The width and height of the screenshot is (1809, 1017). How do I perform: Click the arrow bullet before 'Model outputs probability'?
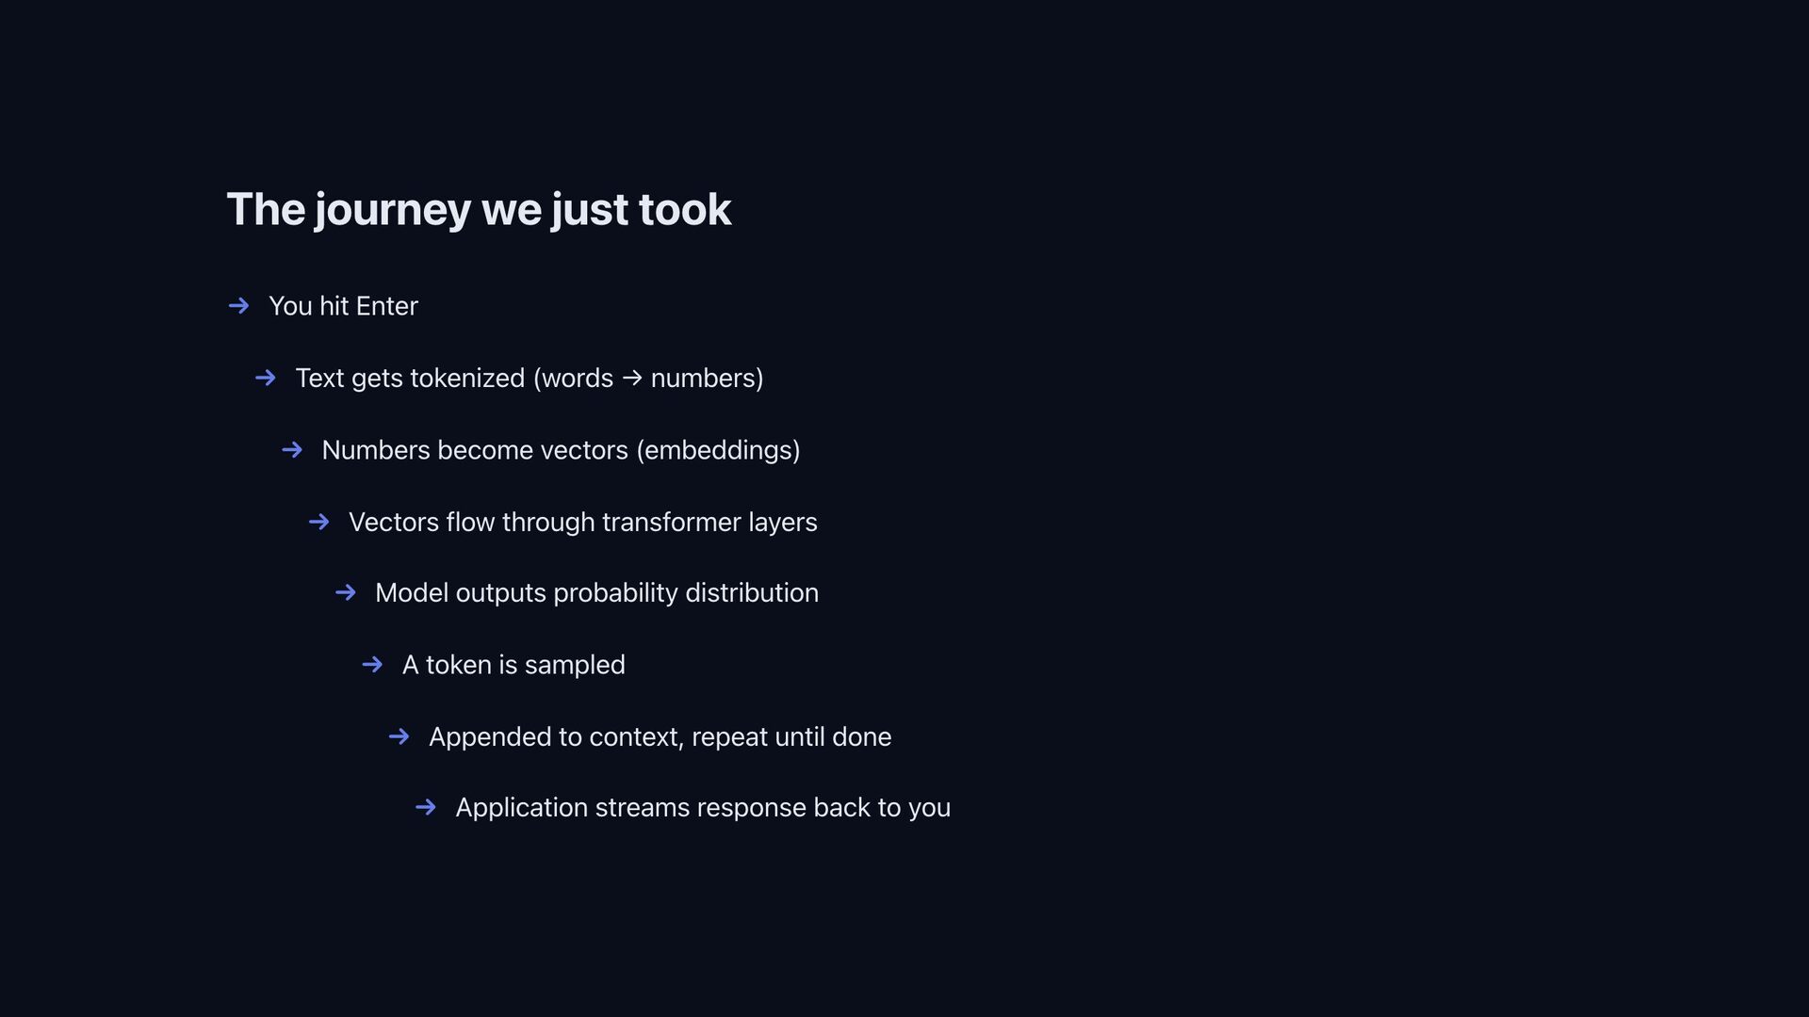(346, 592)
